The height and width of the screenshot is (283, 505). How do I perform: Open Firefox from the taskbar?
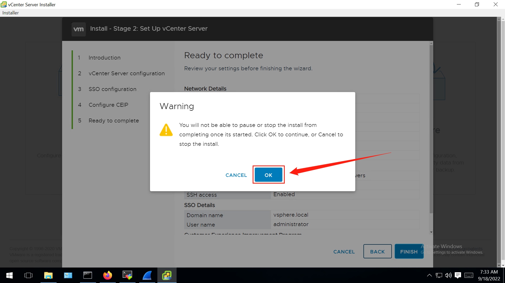point(107,275)
